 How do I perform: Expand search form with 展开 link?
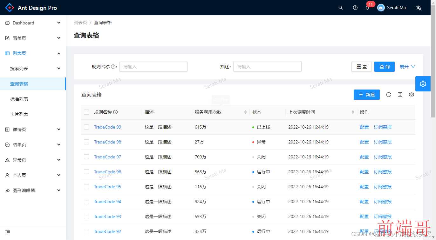[407, 67]
